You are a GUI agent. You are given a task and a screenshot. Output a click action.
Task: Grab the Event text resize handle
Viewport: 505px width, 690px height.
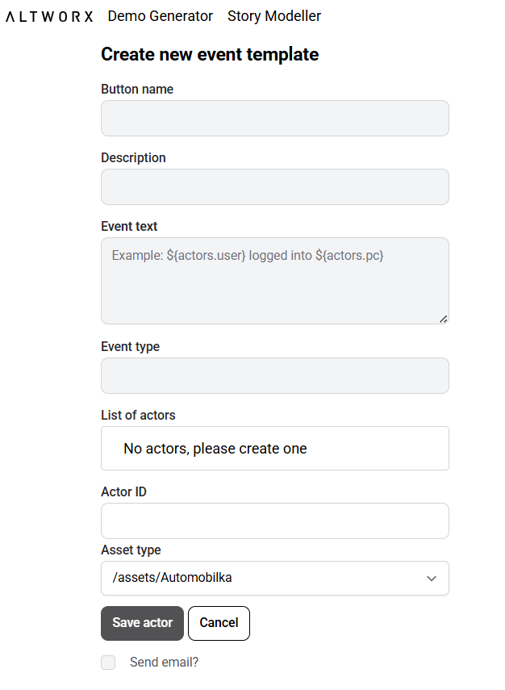coord(444,319)
